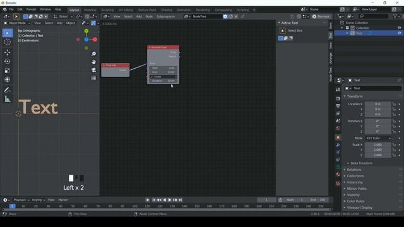Click the viewport zoom magnifier icon
The height and width of the screenshot is (227, 404).
[x=93, y=54]
